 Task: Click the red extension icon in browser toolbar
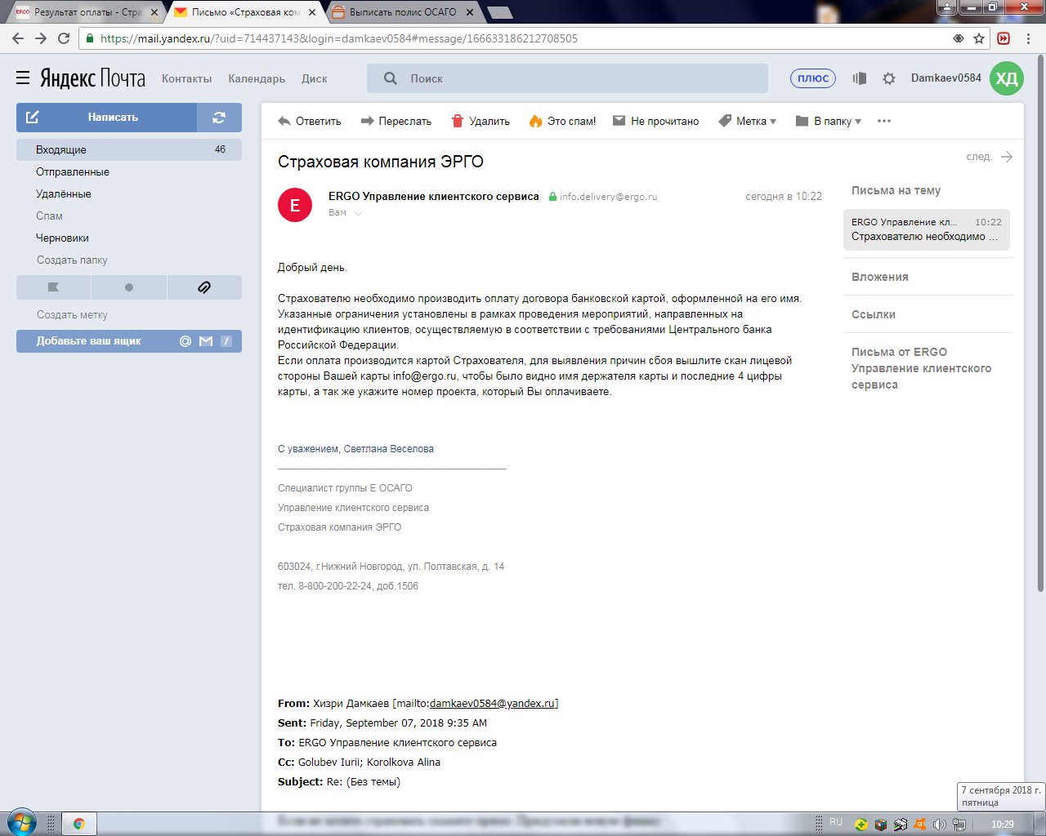click(x=1004, y=38)
